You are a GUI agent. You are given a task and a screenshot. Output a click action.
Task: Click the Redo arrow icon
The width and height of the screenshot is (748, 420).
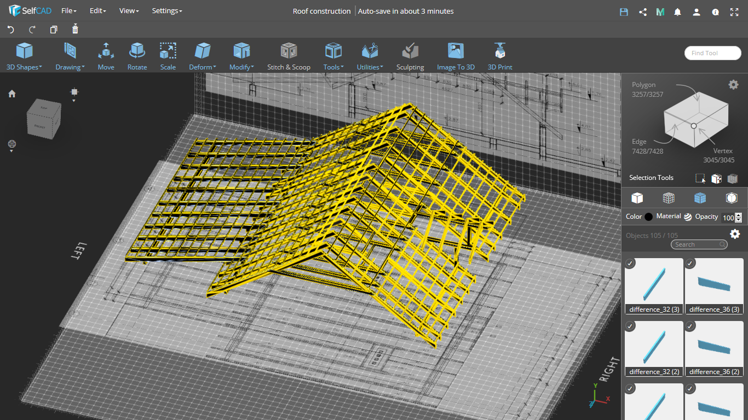point(32,30)
